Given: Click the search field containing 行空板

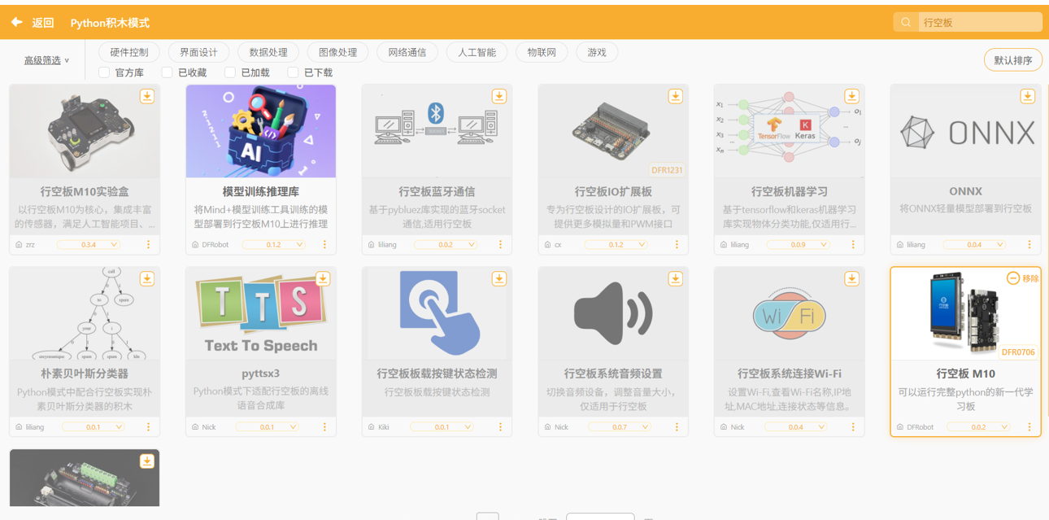Looking at the screenshot, I should pyautogui.click(x=980, y=23).
